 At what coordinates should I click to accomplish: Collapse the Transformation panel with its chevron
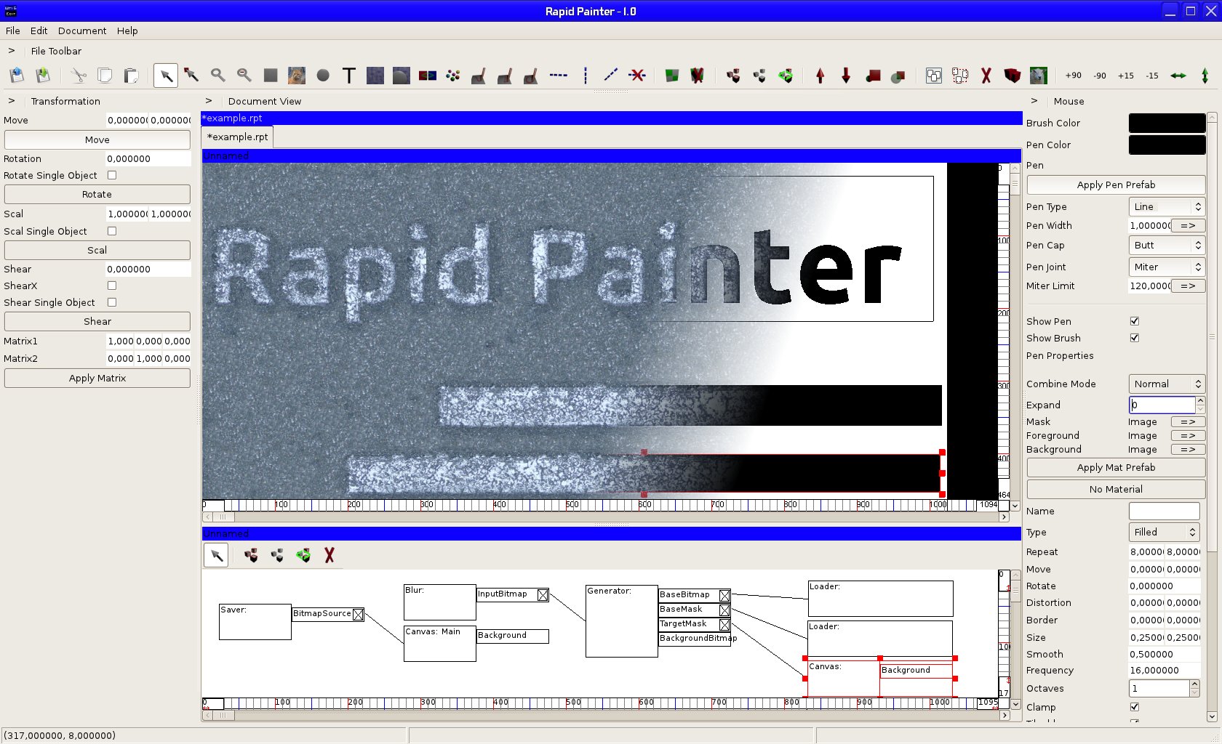10,101
